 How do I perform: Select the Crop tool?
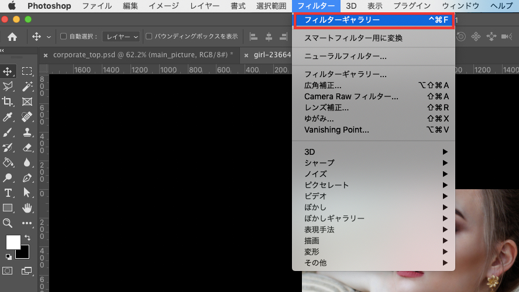coord(8,102)
